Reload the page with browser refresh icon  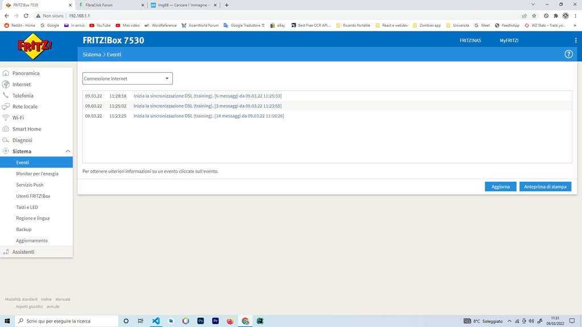click(x=26, y=16)
